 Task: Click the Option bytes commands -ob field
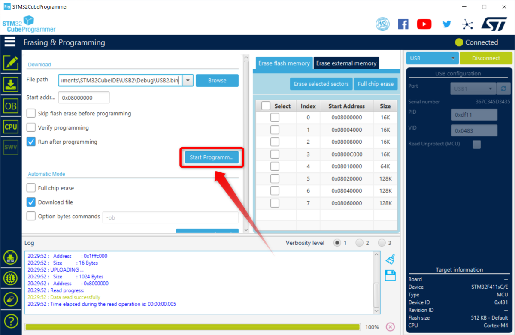tap(170, 217)
